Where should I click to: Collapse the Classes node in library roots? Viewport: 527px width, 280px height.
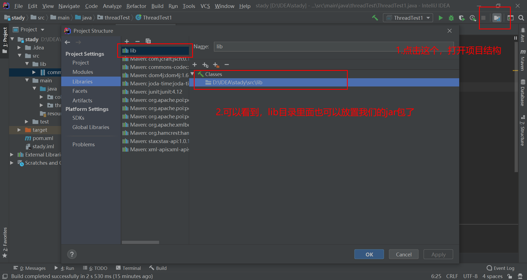[x=192, y=74]
